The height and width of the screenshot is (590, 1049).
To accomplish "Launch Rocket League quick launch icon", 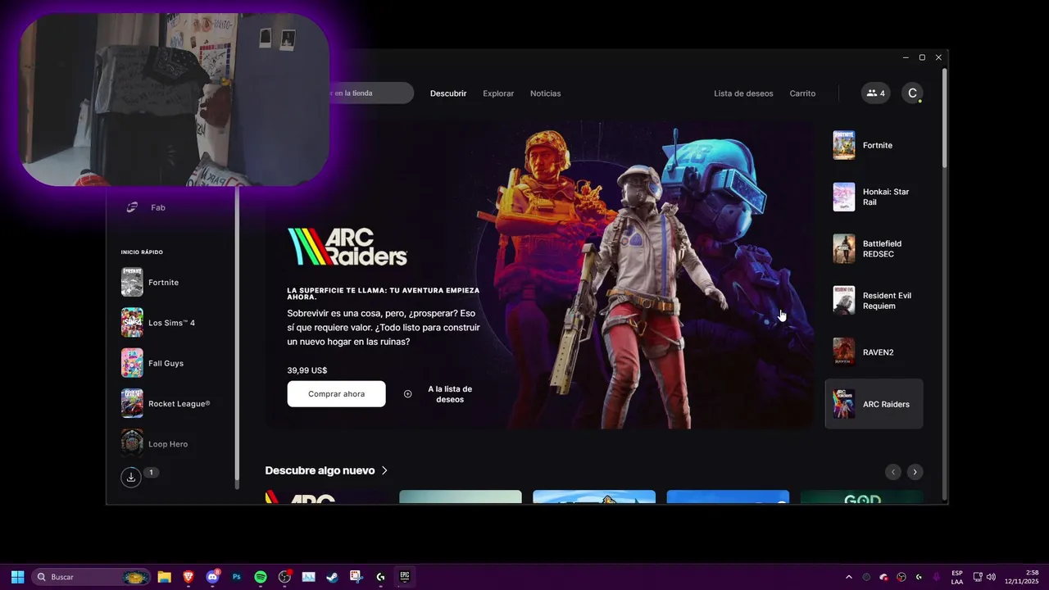I will (x=132, y=403).
